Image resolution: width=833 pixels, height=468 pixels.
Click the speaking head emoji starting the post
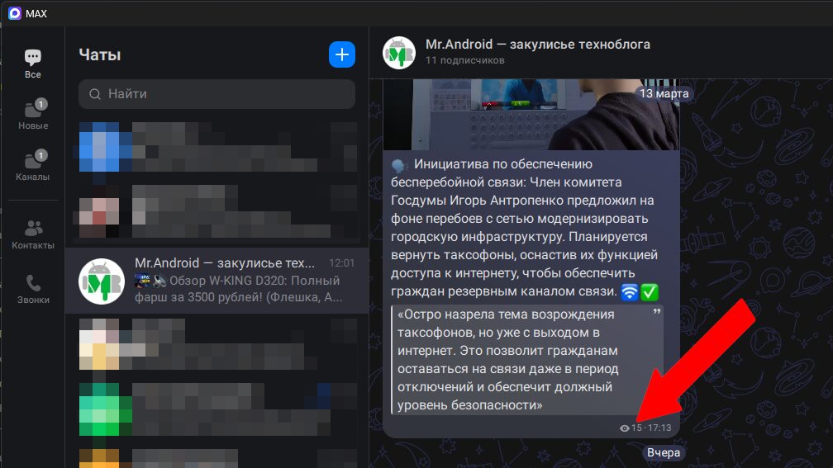coord(399,166)
